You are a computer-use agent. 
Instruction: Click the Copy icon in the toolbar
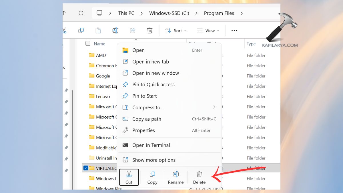[81, 30]
